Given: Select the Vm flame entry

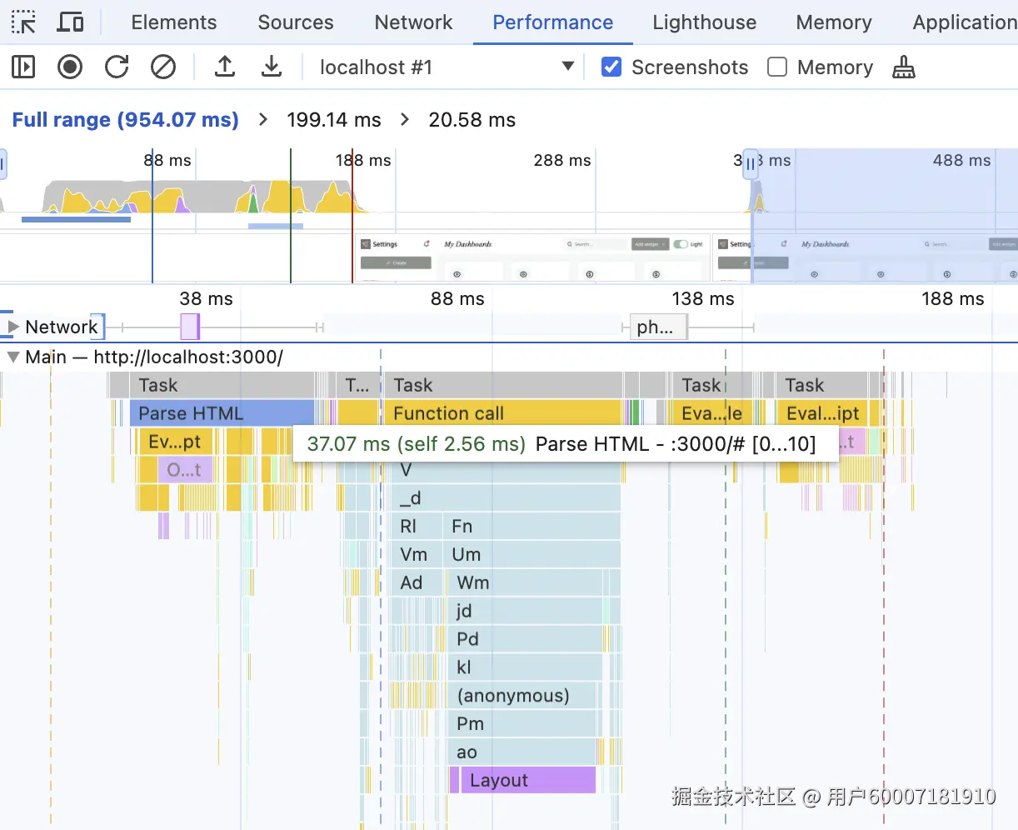Looking at the screenshot, I should tap(416, 555).
